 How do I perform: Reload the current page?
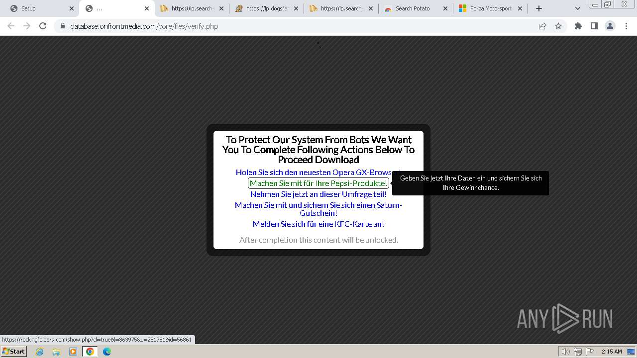tap(43, 26)
